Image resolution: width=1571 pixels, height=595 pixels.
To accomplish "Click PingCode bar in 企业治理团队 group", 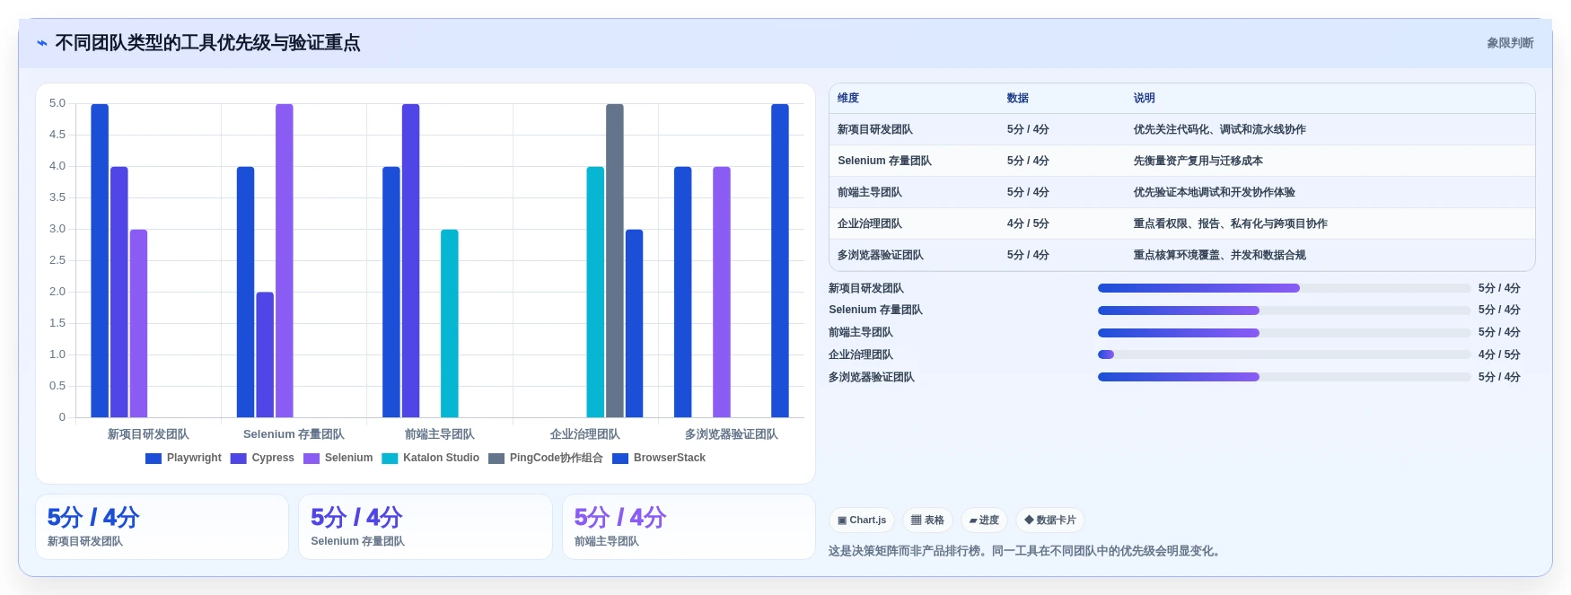I will [615, 260].
